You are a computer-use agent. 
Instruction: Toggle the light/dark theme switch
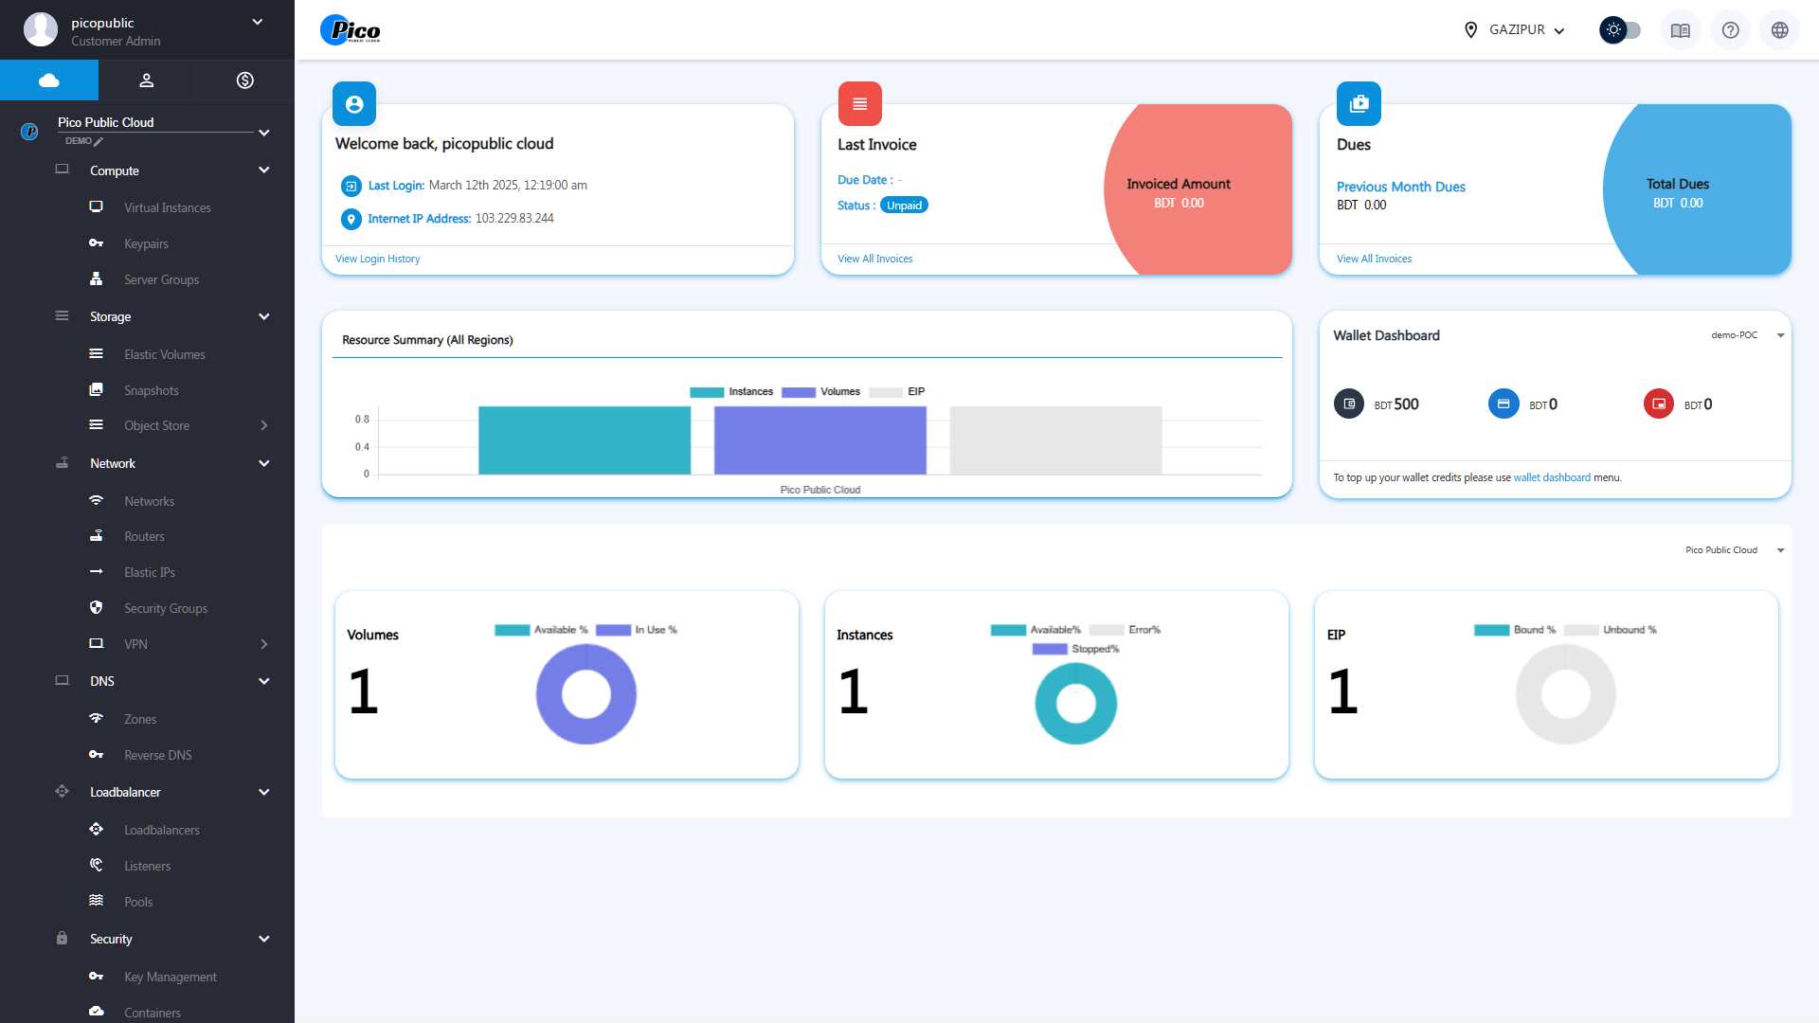point(1620,30)
